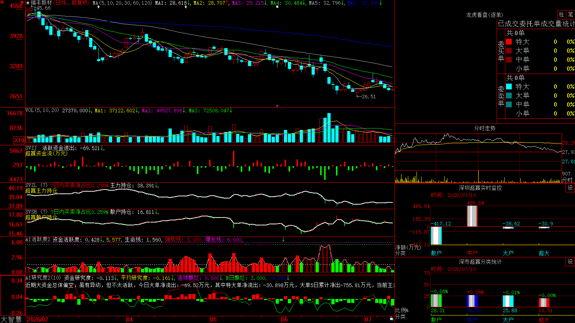
Task: Click the dark red 中单 buy order swatch
Action: pyautogui.click(x=509, y=60)
